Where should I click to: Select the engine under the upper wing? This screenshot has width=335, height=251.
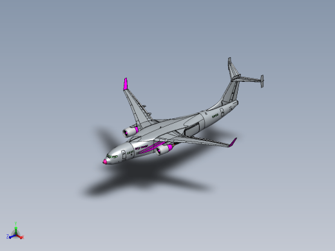click(130, 131)
